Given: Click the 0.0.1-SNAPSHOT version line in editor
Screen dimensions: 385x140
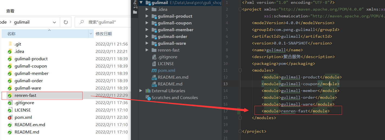Looking at the screenshot, I should click(292, 43).
